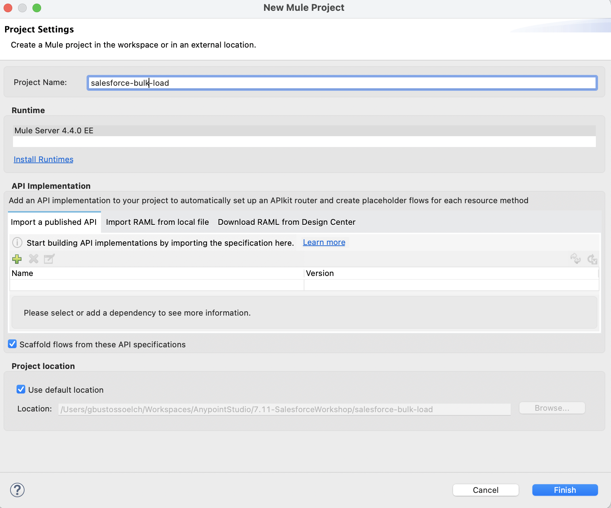Disable Use default location
Viewport: 611px width, 508px height.
(x=21, y=389)
